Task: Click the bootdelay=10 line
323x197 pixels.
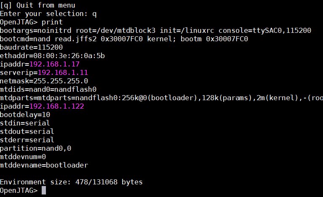Action: 25,114
